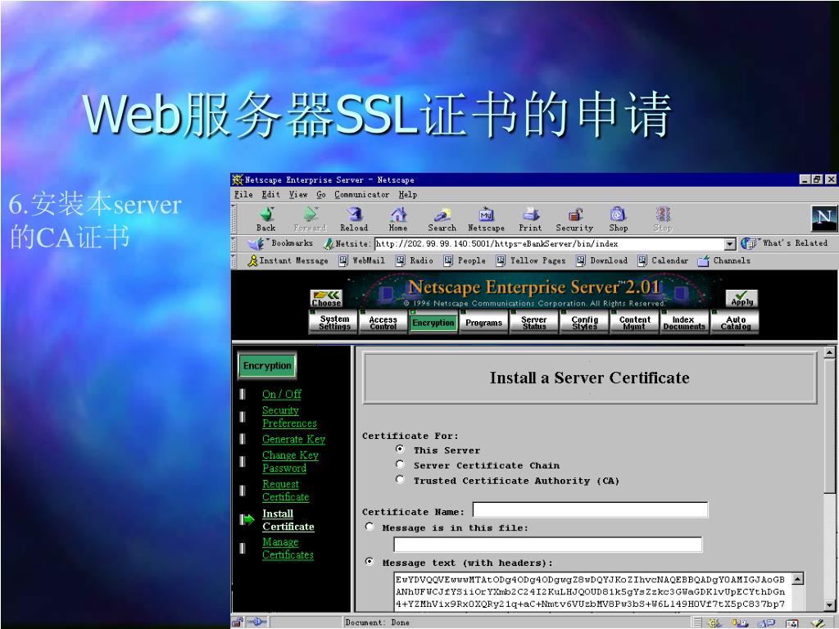Open the Edit menu
Screen dimensions: 839x629
coord(270,195)
